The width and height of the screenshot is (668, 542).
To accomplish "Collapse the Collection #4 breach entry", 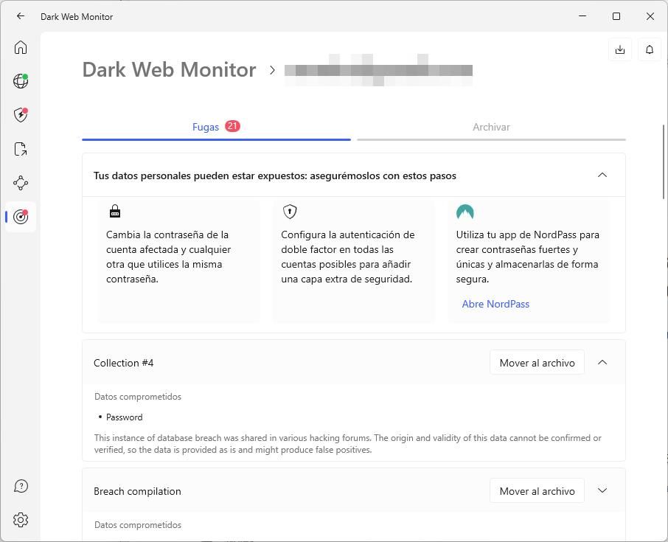I will [602, 363].
